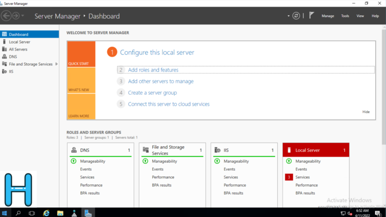This screenshot has height=217, width=386.
Task: Click the DNS sidebar icon
Action: (4, 57)
